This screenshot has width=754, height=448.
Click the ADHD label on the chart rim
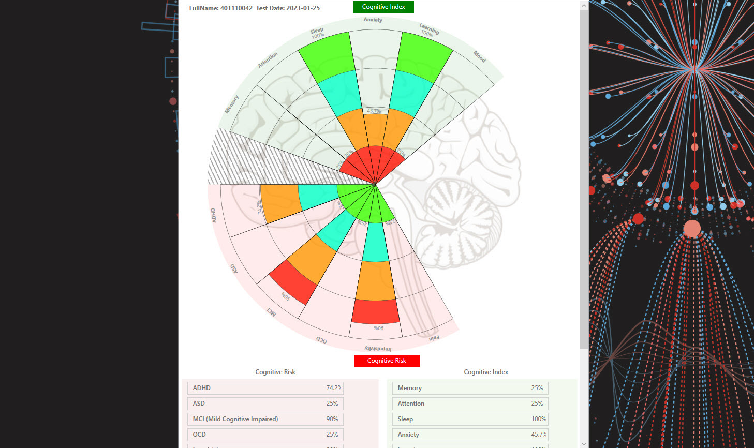click(x=213, y=216)
